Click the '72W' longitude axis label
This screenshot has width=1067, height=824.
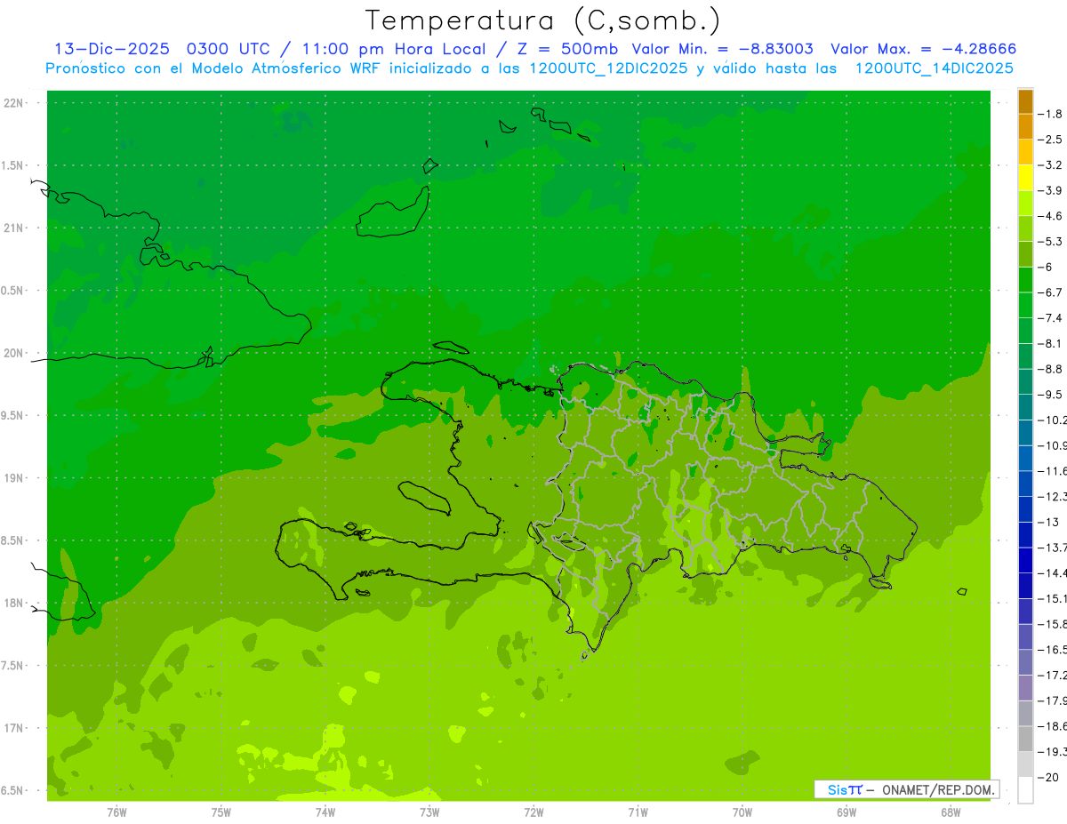[x=533, y=812]
